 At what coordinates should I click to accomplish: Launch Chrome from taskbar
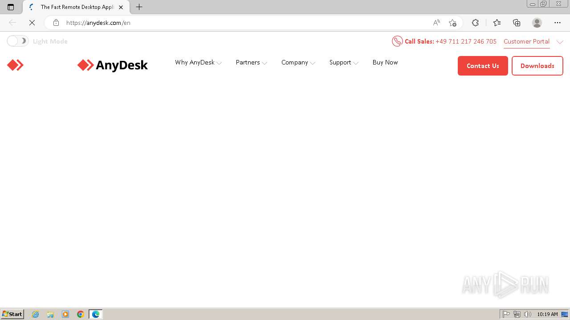pyautogui.click(x=80, y=314)
